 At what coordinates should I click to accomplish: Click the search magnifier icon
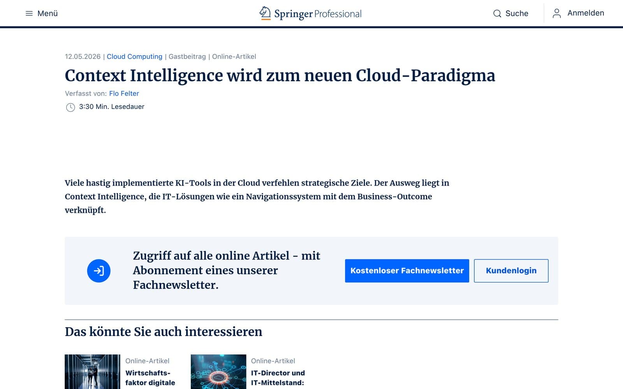497,14
